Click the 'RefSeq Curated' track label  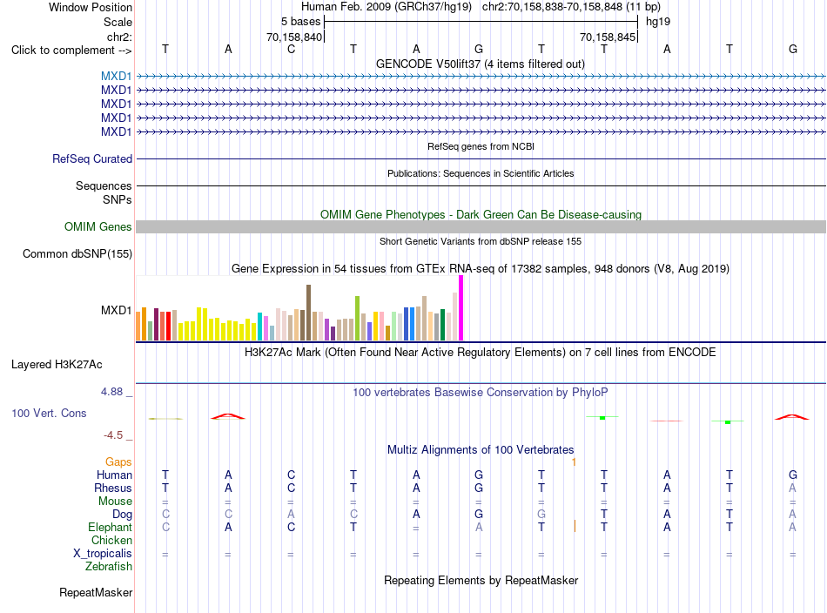pyautogui.click(x=92, y=158)
